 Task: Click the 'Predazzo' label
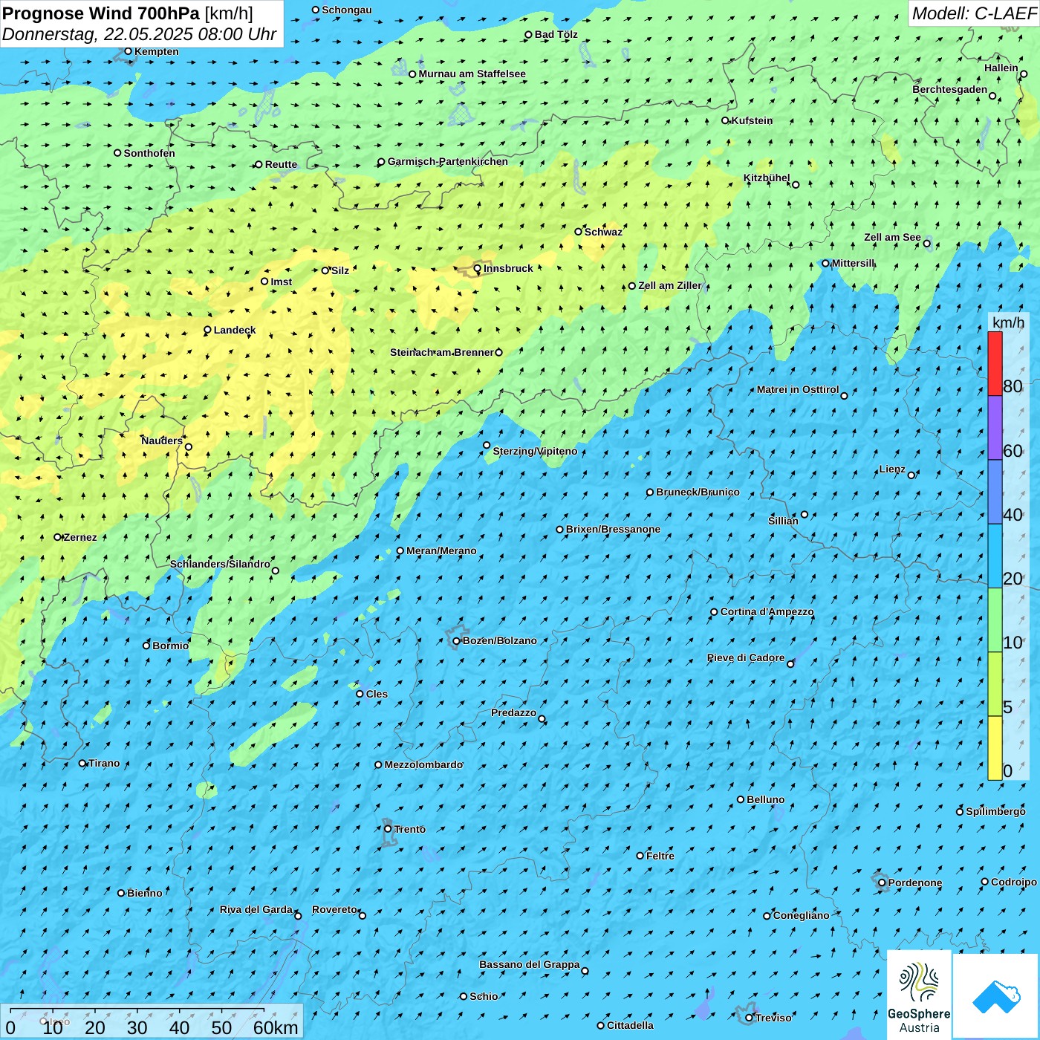513,712
